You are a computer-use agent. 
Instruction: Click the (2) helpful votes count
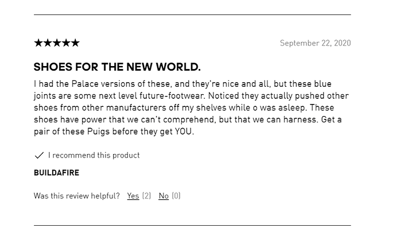click(x=146, y=196)
